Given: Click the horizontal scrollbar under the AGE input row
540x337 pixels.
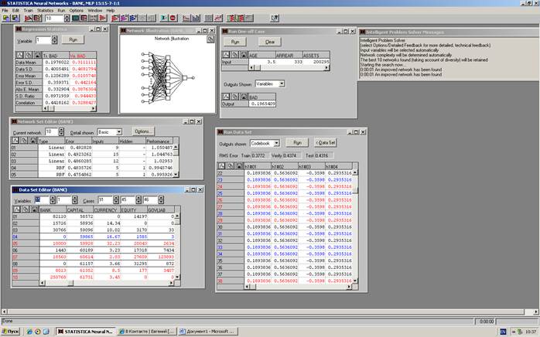Looking at the screenshot, I should 289,68.
